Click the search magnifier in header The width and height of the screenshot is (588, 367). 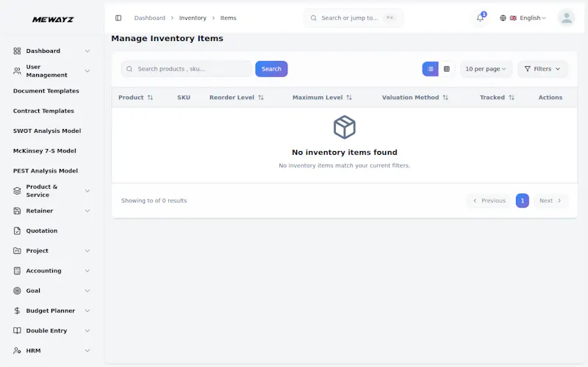click(314, 18)
